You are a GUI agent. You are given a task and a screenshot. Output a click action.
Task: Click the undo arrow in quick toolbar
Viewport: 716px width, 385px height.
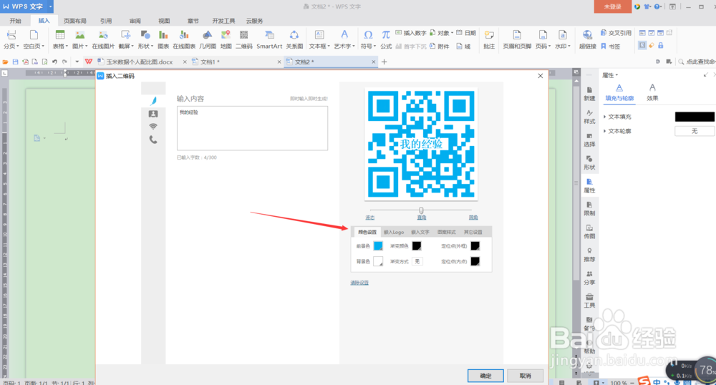pos(54,62)
